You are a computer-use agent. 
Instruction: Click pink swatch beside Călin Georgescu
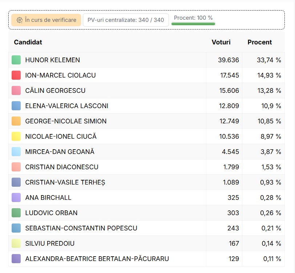(16, 91)
